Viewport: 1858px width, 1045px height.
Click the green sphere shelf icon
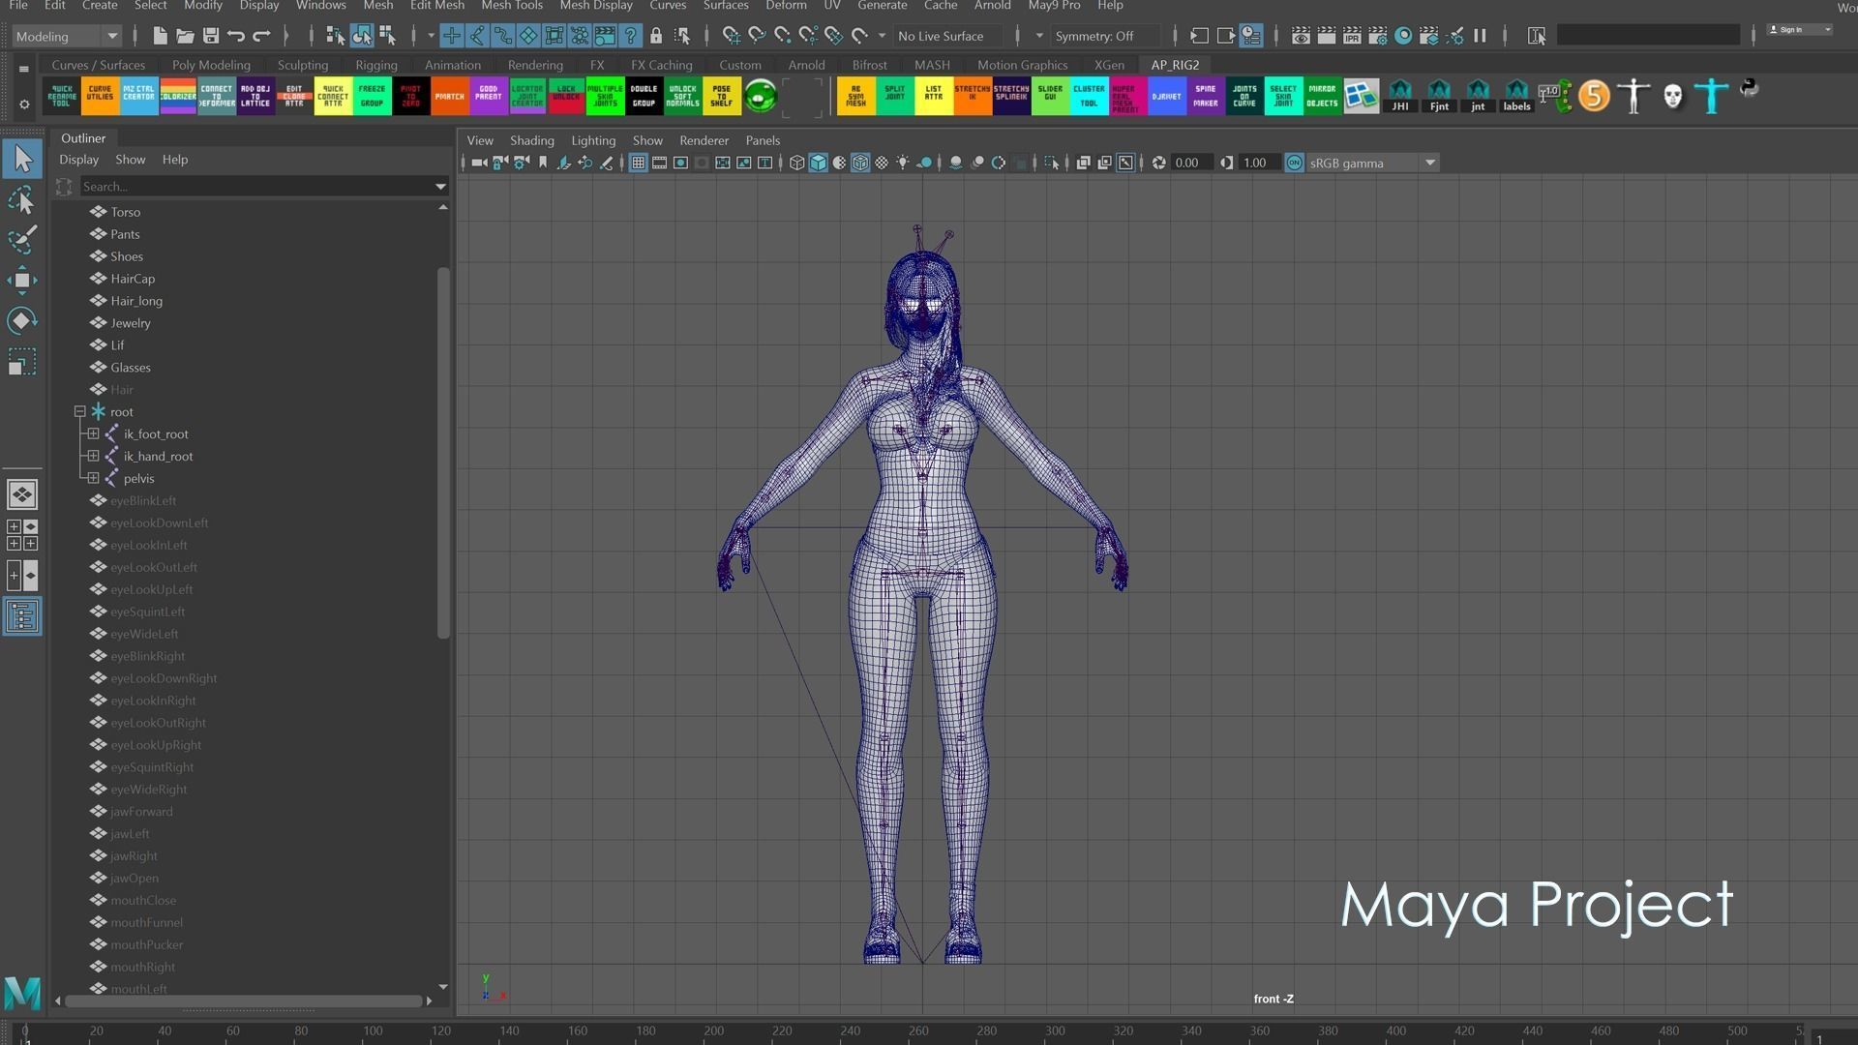[761, 96]
